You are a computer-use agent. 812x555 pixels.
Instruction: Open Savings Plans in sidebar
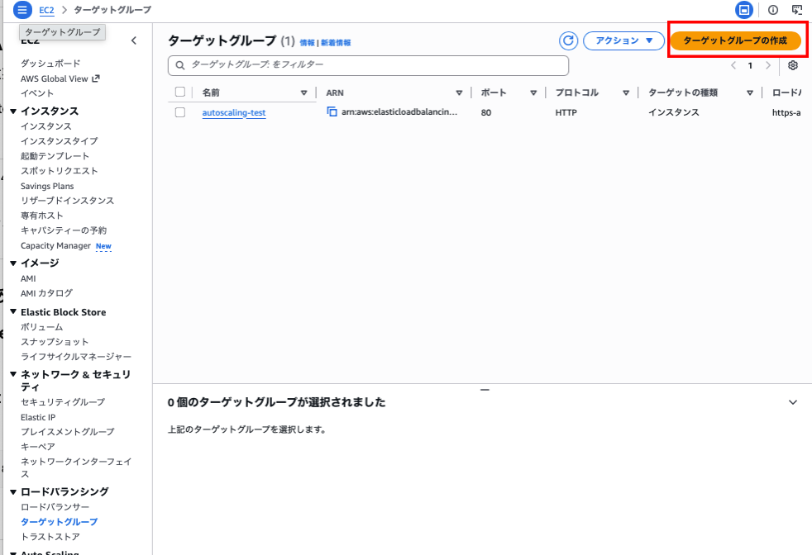click(x=47, y=186)
